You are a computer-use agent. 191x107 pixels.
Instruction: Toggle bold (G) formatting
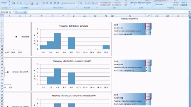[14, 3]
